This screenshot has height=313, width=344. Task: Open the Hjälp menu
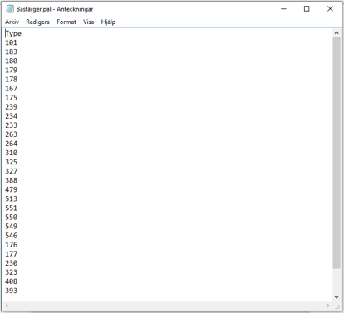[108, 22]
